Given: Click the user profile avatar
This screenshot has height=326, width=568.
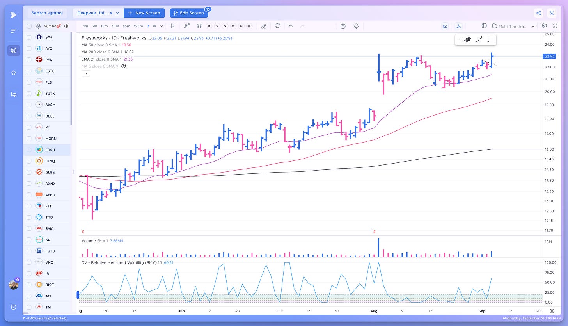Looking at the screenshot, I should point(14,285).
